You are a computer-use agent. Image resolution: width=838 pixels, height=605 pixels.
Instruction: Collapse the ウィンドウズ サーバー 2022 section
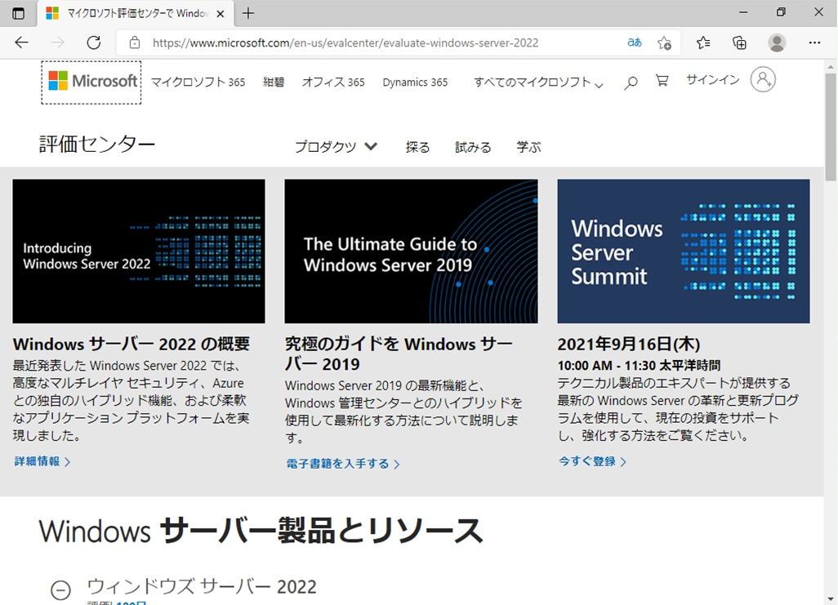point(60,590)
